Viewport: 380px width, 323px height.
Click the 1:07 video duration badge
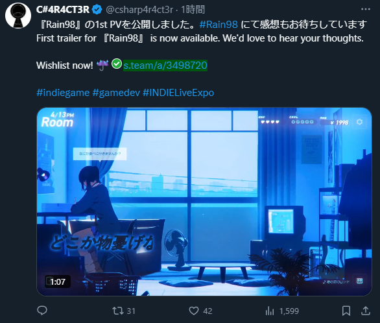pyautogui.click(x=58, y=281)
